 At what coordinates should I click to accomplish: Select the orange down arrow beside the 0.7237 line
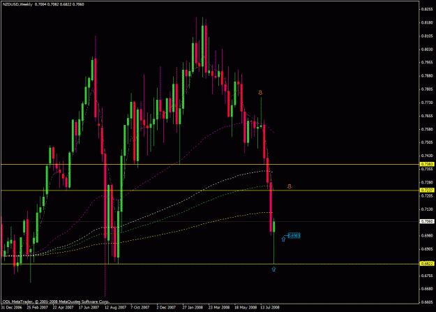[x=290, y=186]
